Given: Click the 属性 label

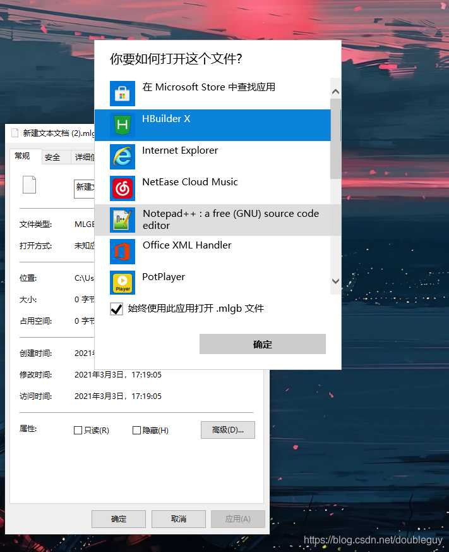Looking at the screenshot, I should click(x=28, y=429).
